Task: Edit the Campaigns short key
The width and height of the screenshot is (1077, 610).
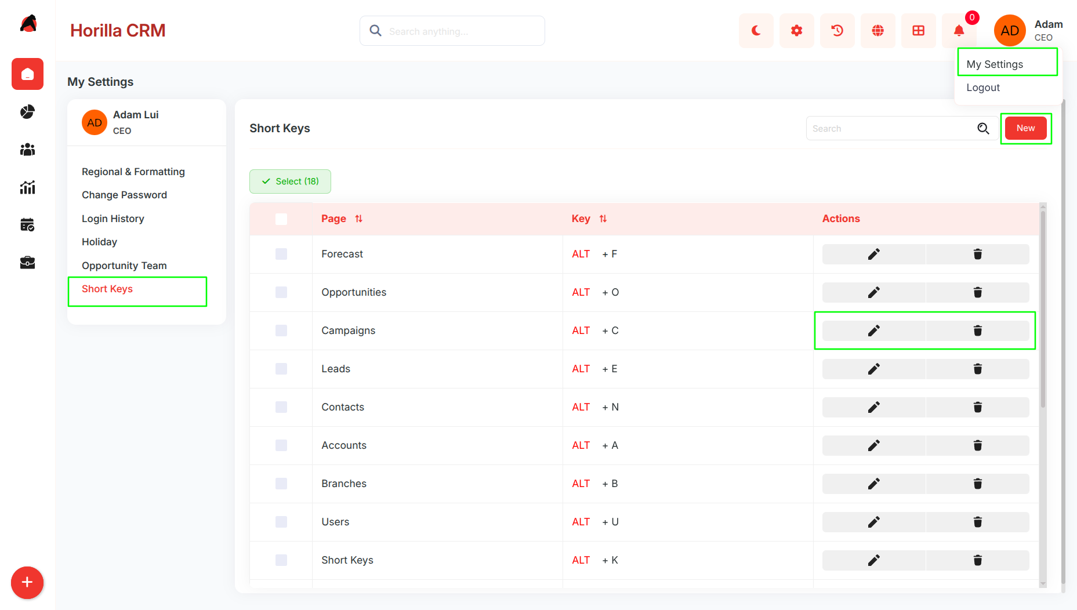Action: pyautogui.click(x=874, y=331)
